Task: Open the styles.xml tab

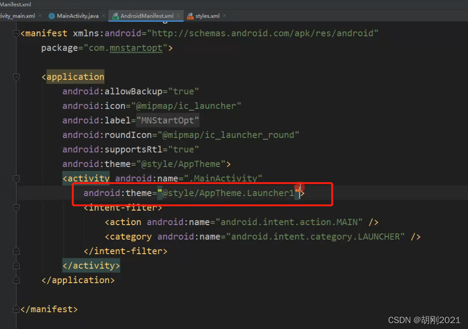Action: [207, 16]
